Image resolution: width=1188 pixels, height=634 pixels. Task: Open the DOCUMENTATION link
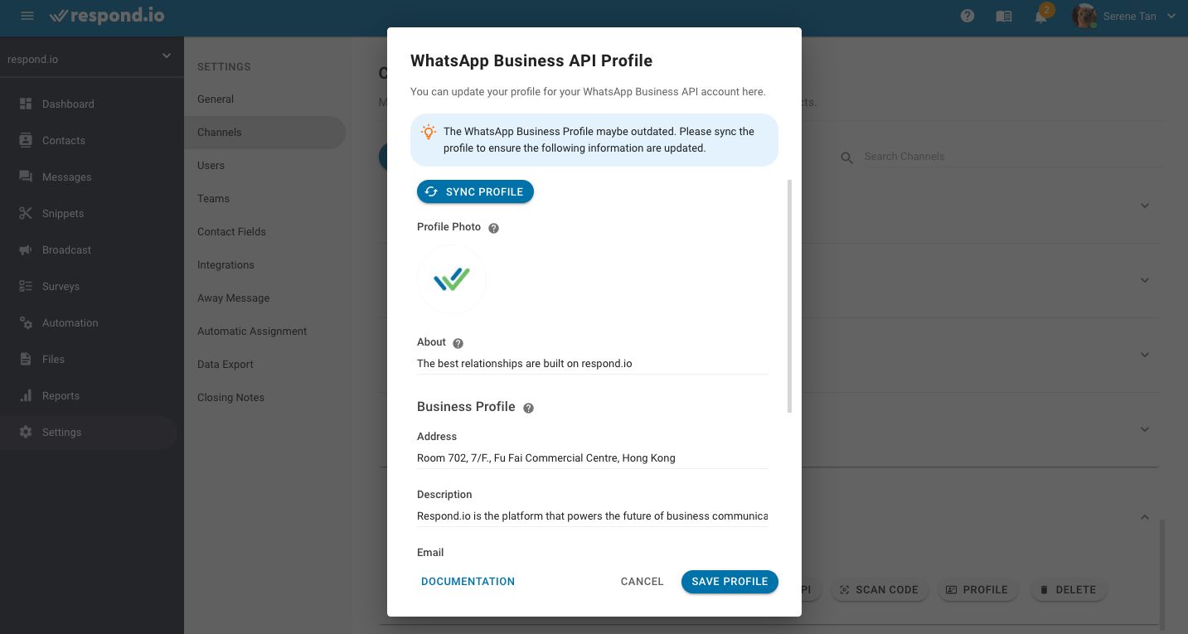(x=468, y=581)
